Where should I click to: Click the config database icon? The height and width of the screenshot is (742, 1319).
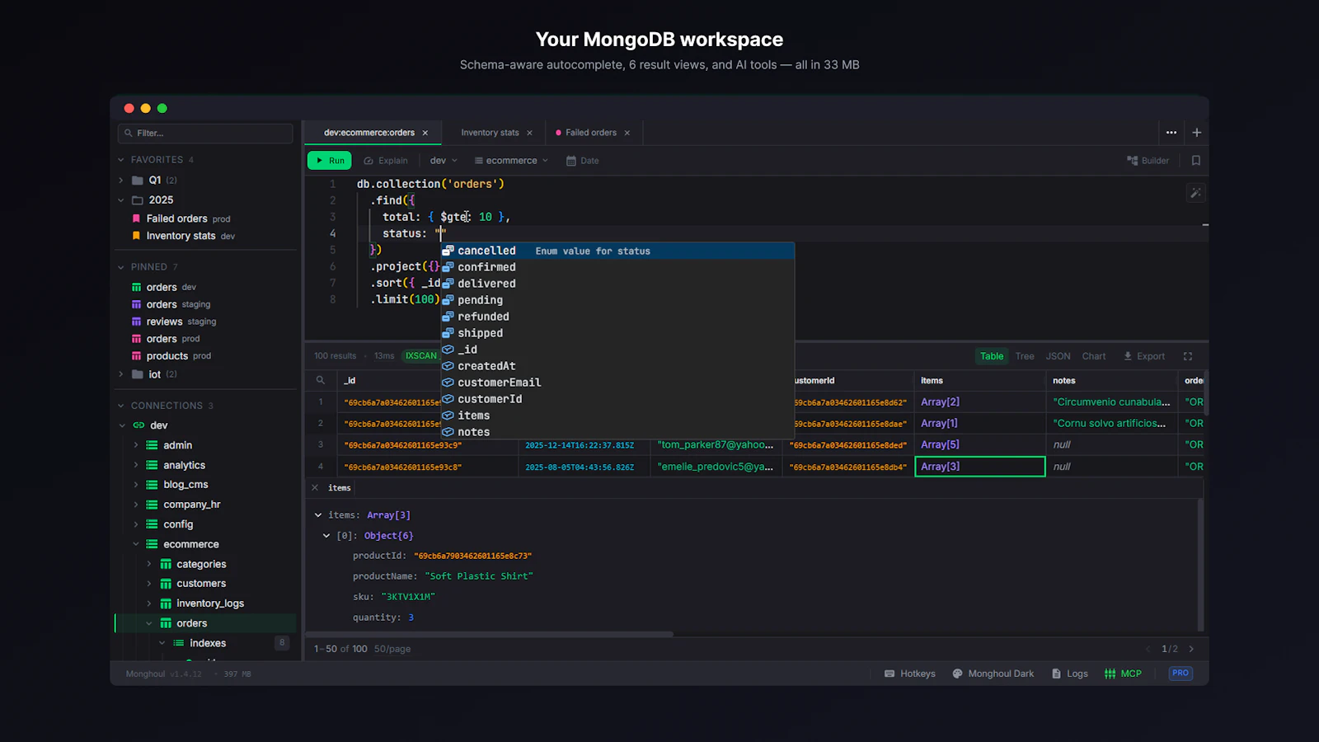(x=152, y=524)
